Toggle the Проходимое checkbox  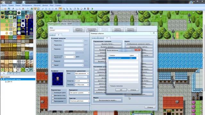pyautogui.click(x=53, y=101)
